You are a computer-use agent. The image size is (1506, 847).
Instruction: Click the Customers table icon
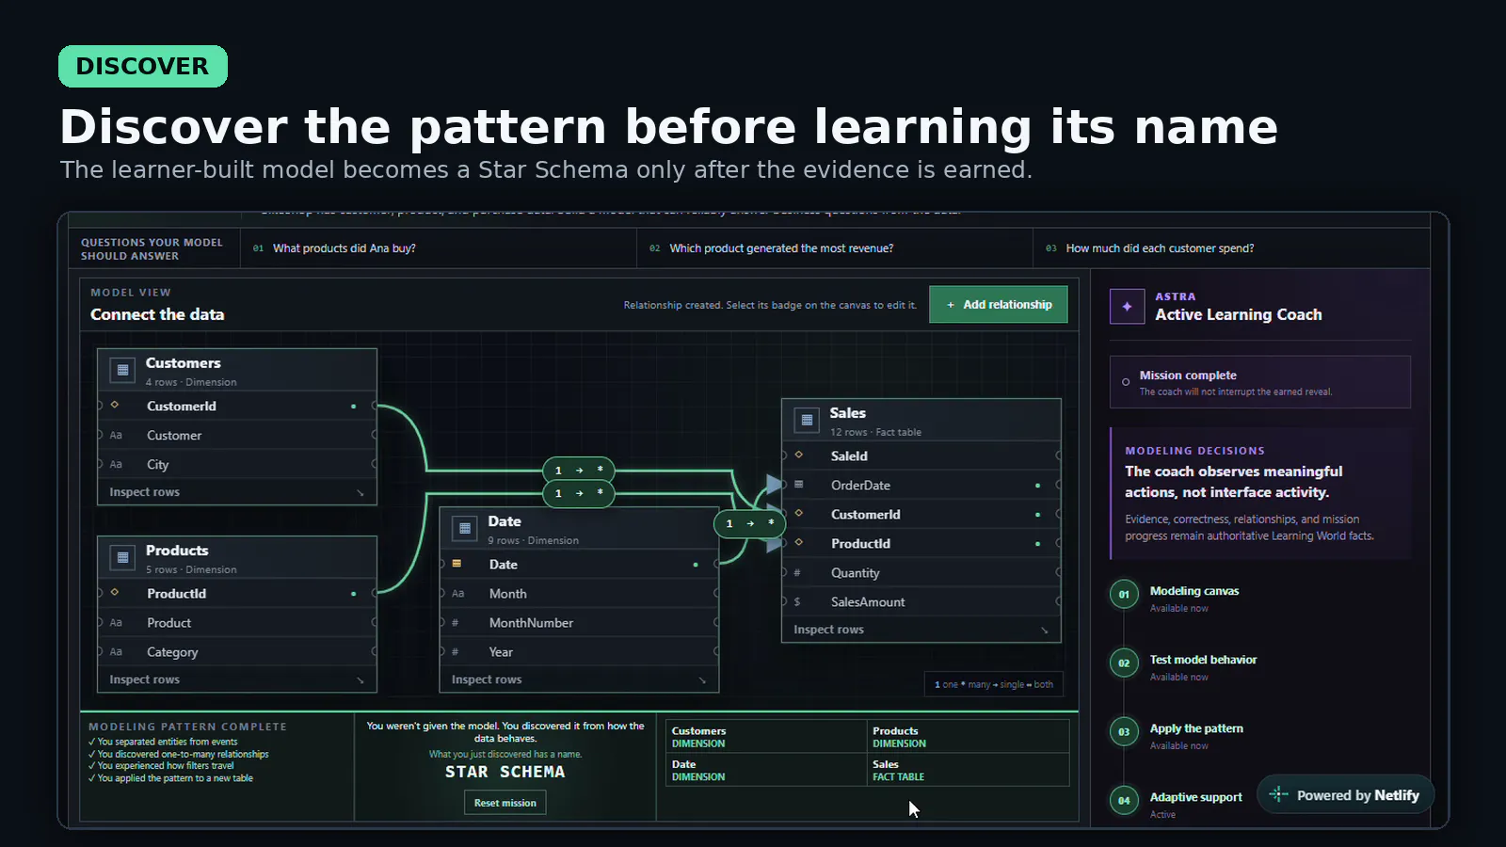tap(122, 370)
